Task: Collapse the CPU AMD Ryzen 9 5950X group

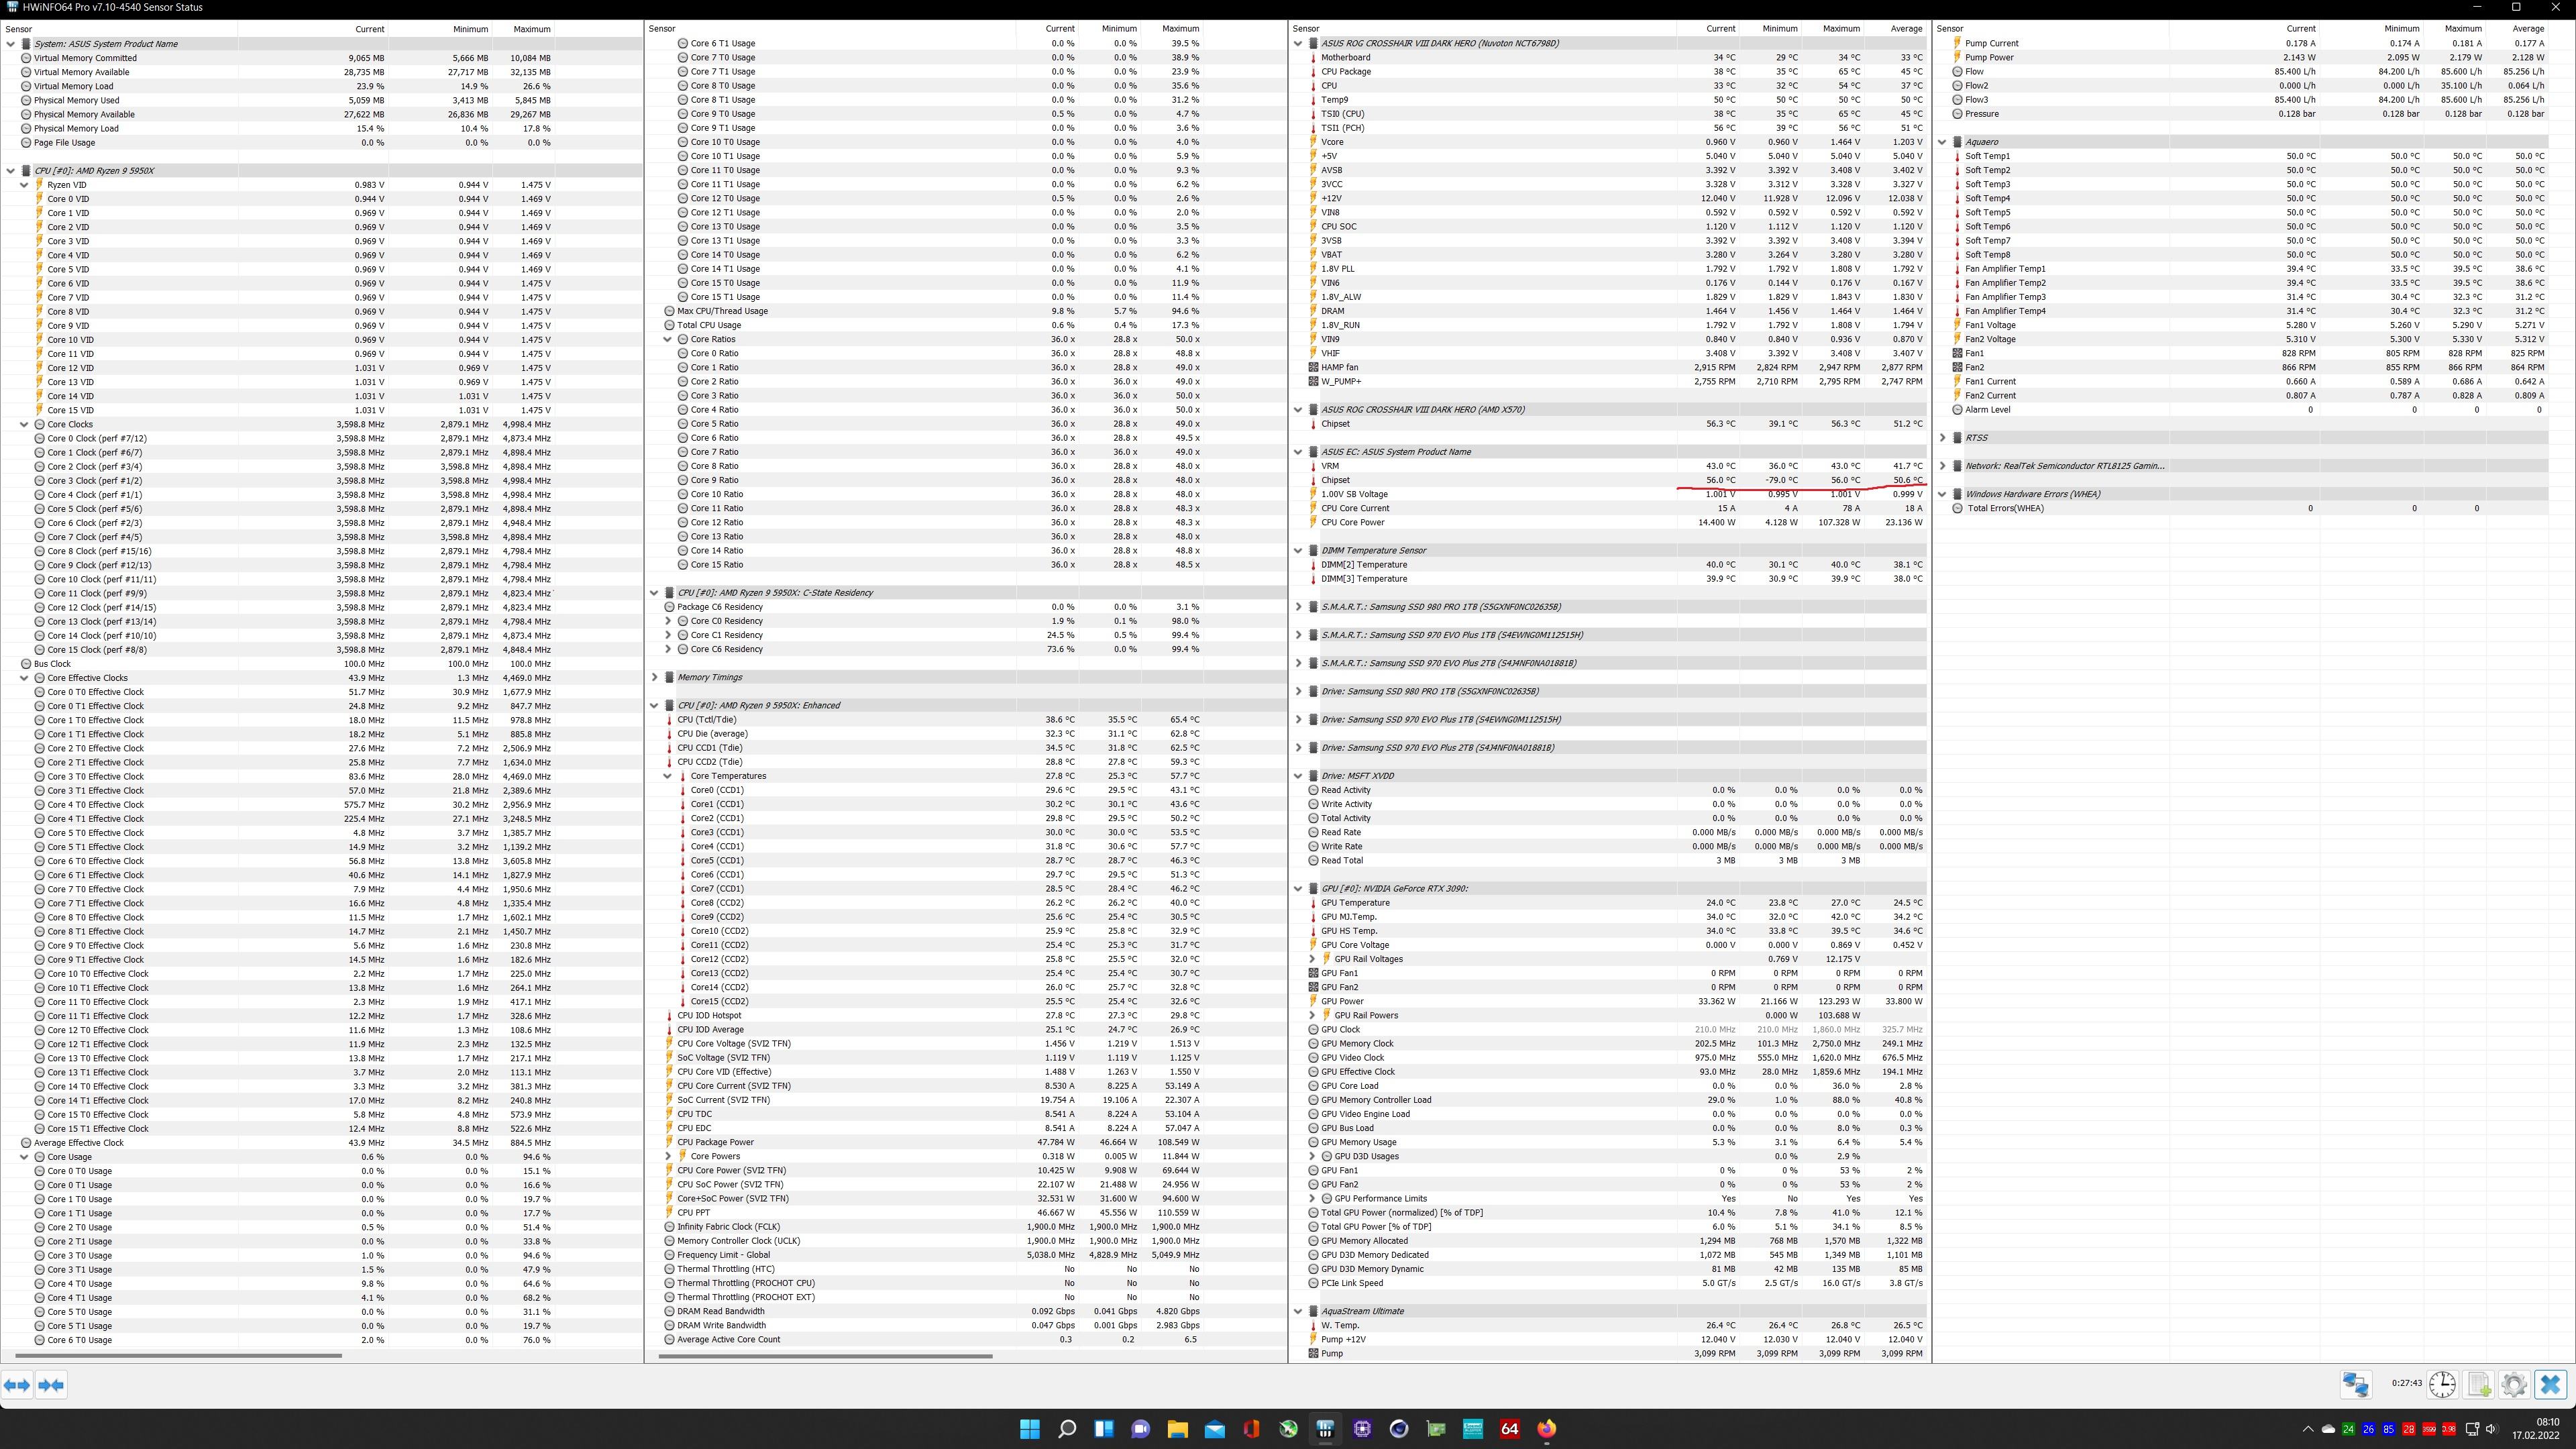Action: coord(11,171)
